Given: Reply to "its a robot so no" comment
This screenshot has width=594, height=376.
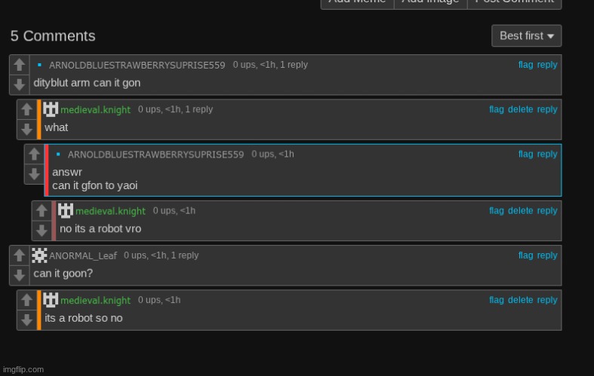Looking at the screenshot, I should click(x=547, y=300).
